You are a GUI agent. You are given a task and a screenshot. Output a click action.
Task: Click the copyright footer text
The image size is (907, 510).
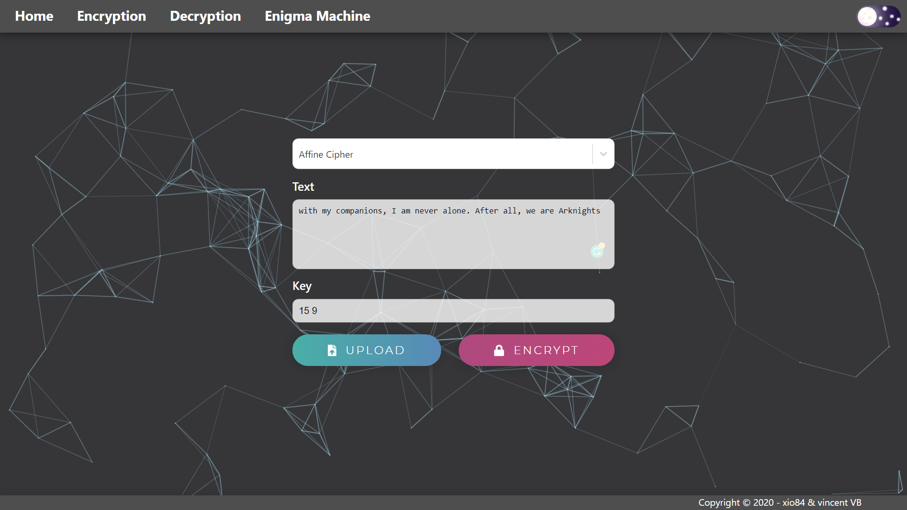pos(779,502)
